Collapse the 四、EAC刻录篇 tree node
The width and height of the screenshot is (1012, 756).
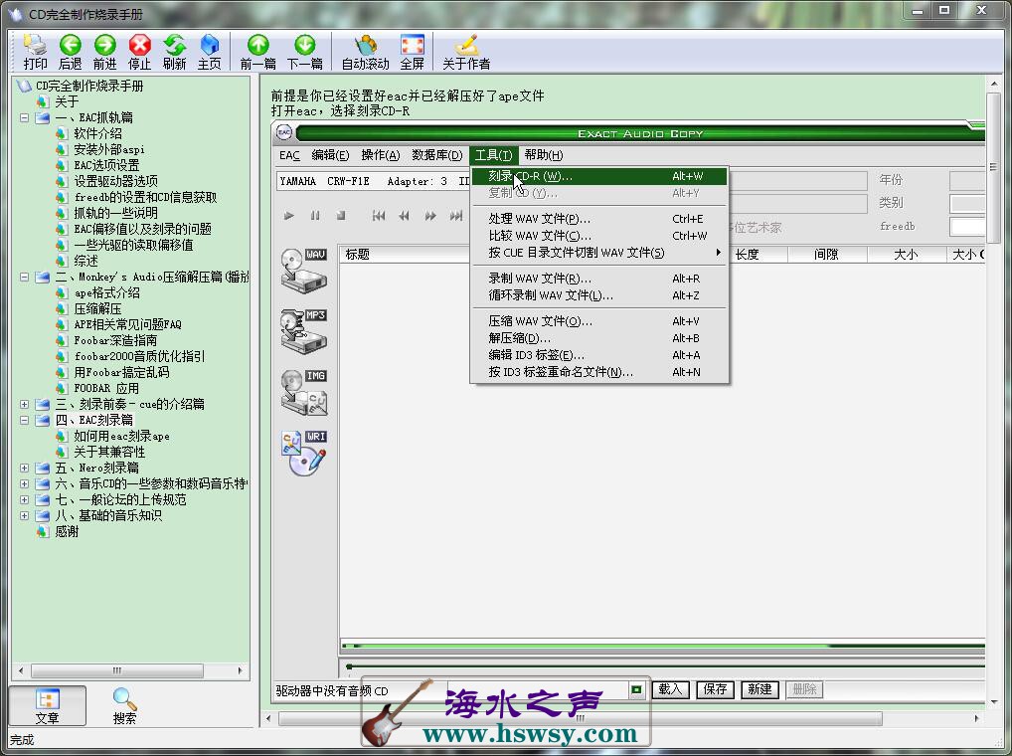click(24, 421)
